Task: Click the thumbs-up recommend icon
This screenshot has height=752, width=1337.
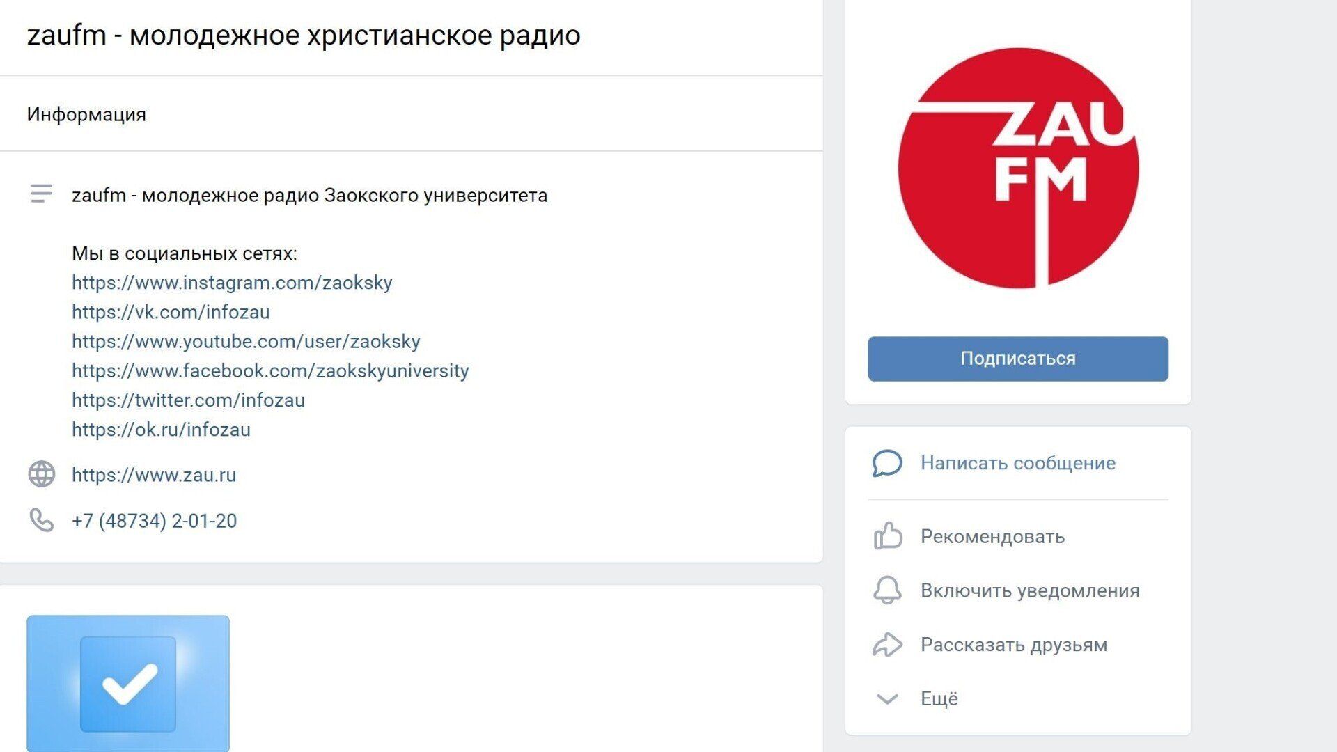Action: tap(887, 536)
